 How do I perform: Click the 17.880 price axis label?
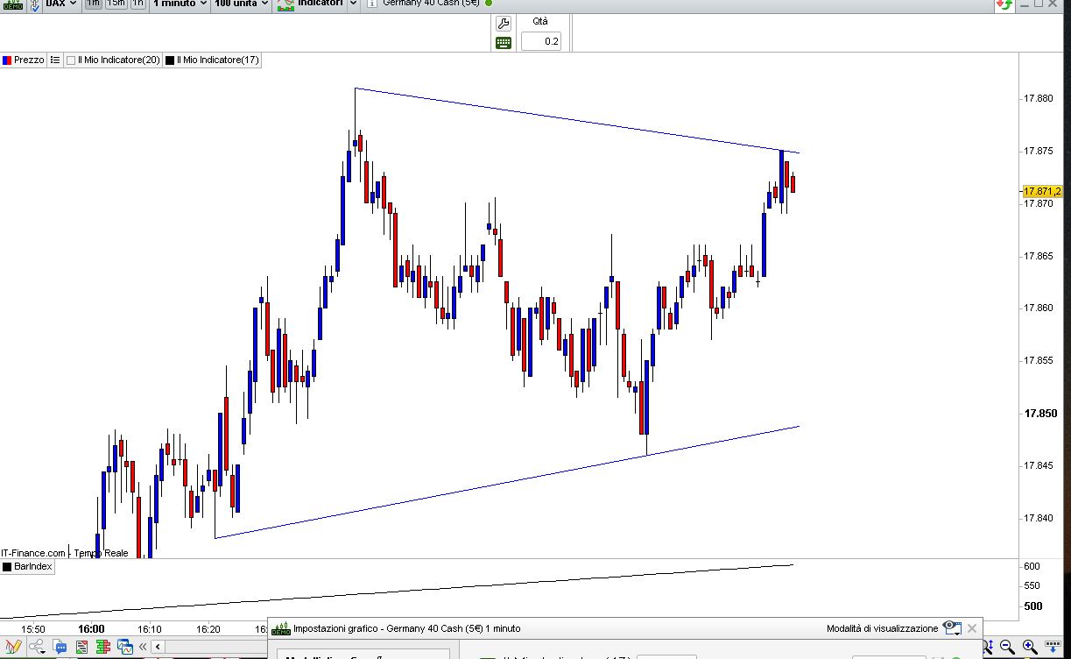1040,98
